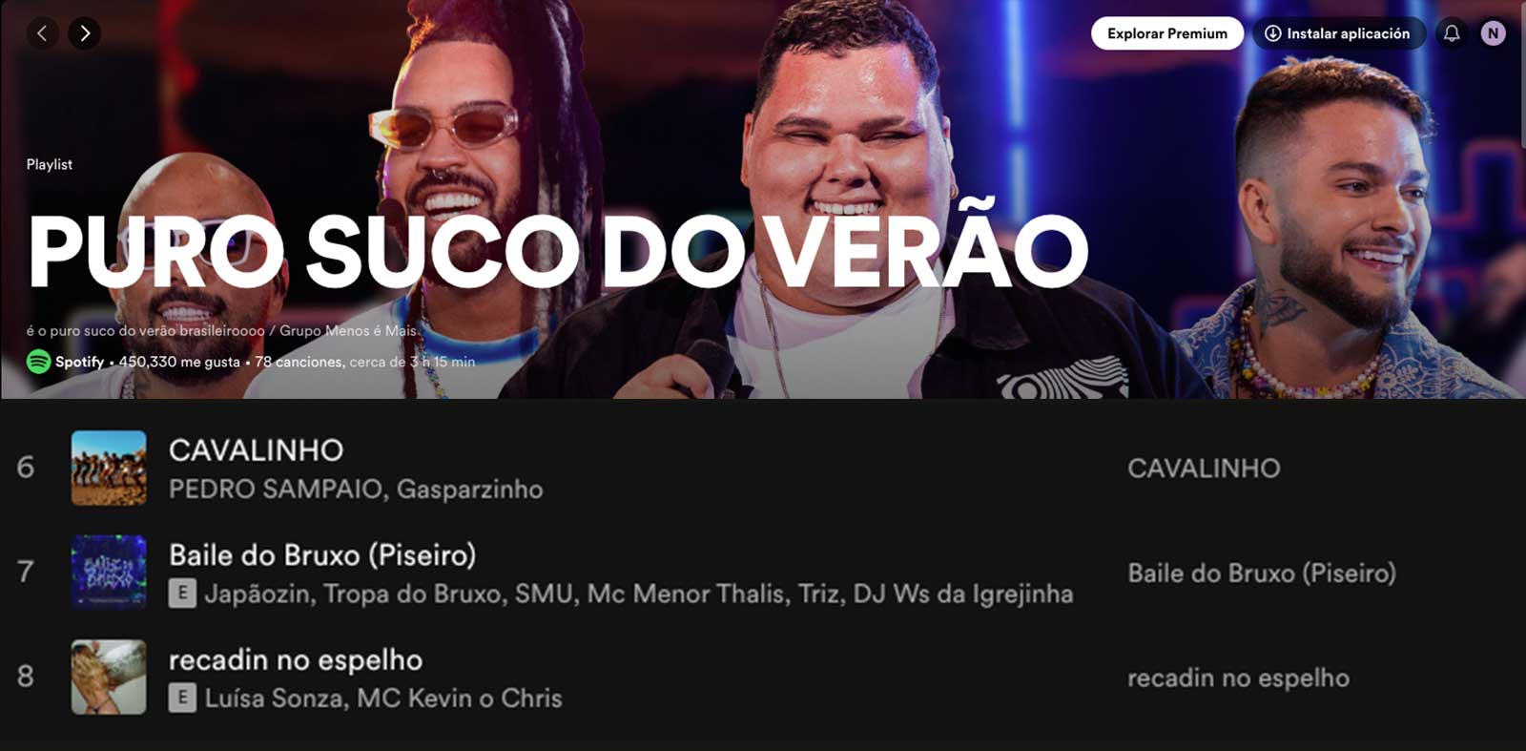Select the recadin no espelho cover thumbnail
The width and height of the screenshot is (1526, 751).
click(x=109, y=677)
